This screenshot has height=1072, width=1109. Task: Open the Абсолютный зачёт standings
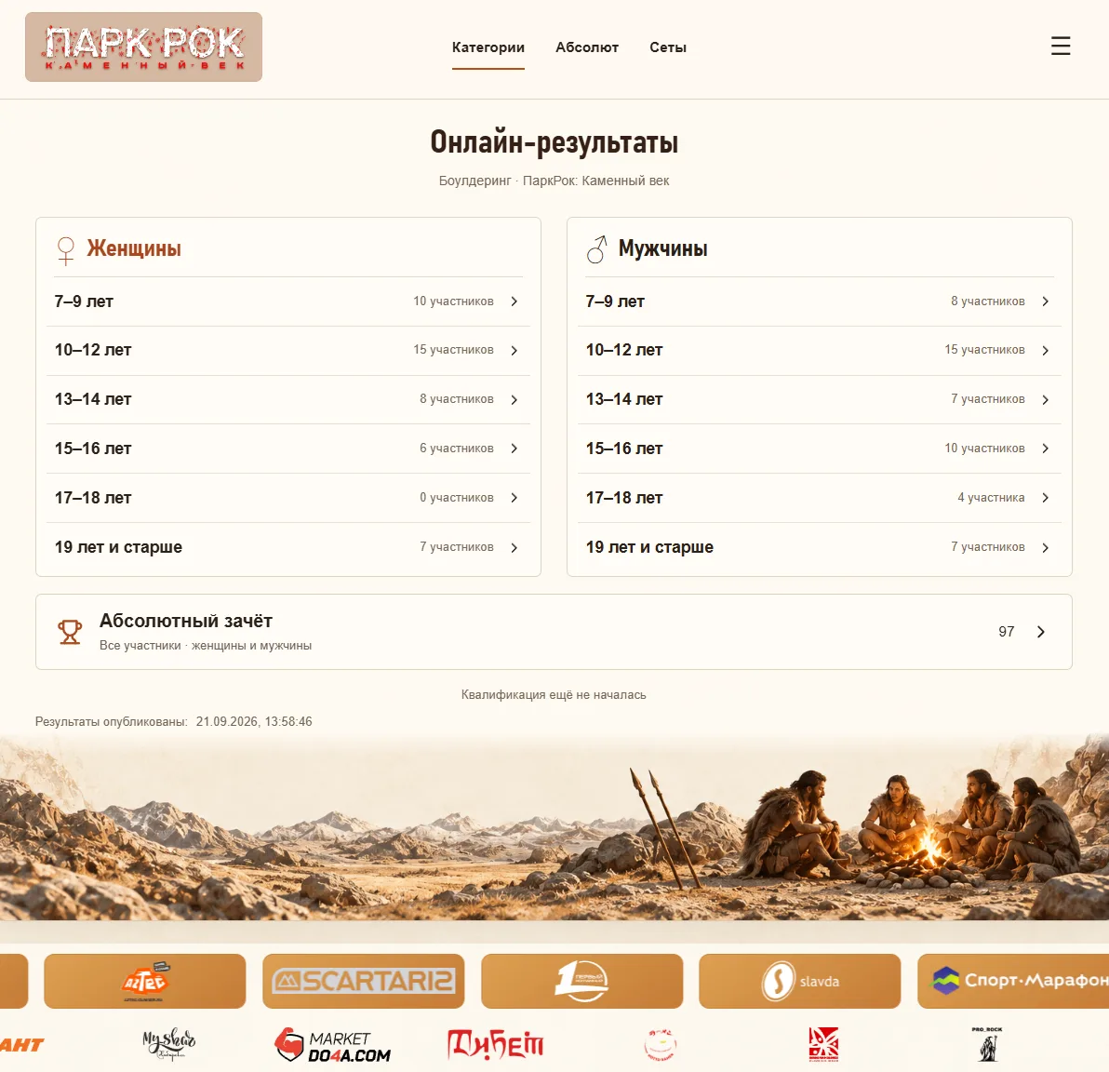(554, 632)
